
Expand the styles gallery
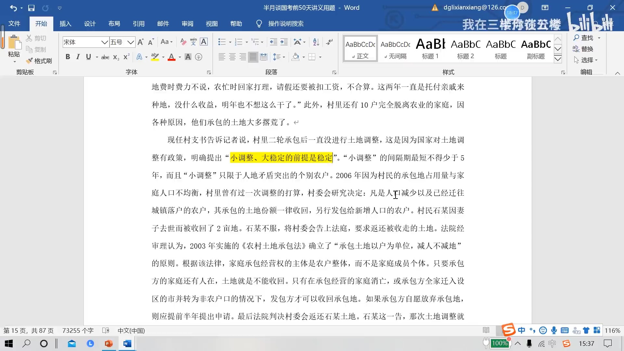(558, 59)
